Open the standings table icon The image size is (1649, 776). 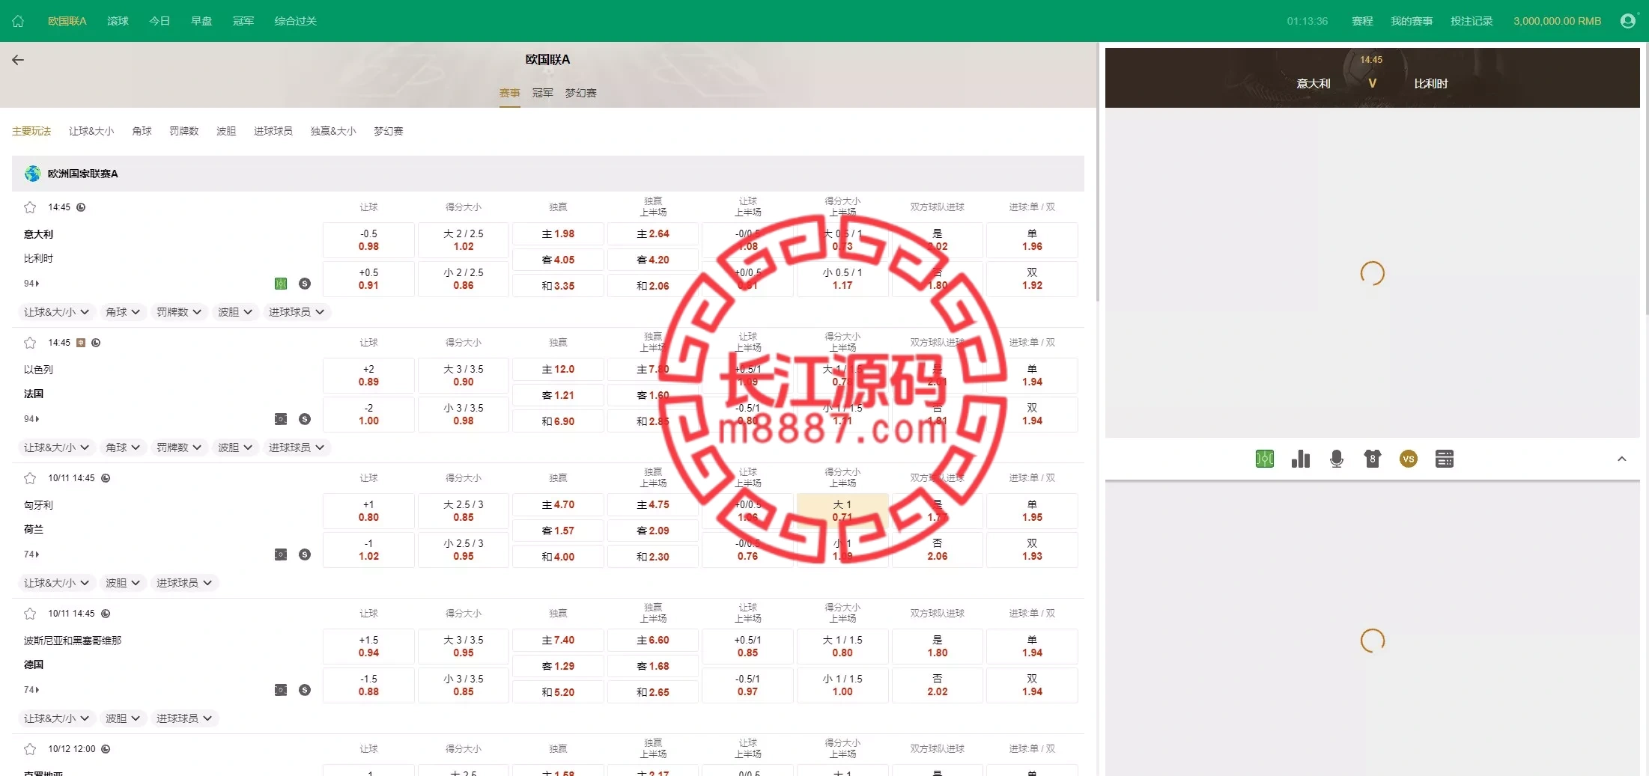1445,459
